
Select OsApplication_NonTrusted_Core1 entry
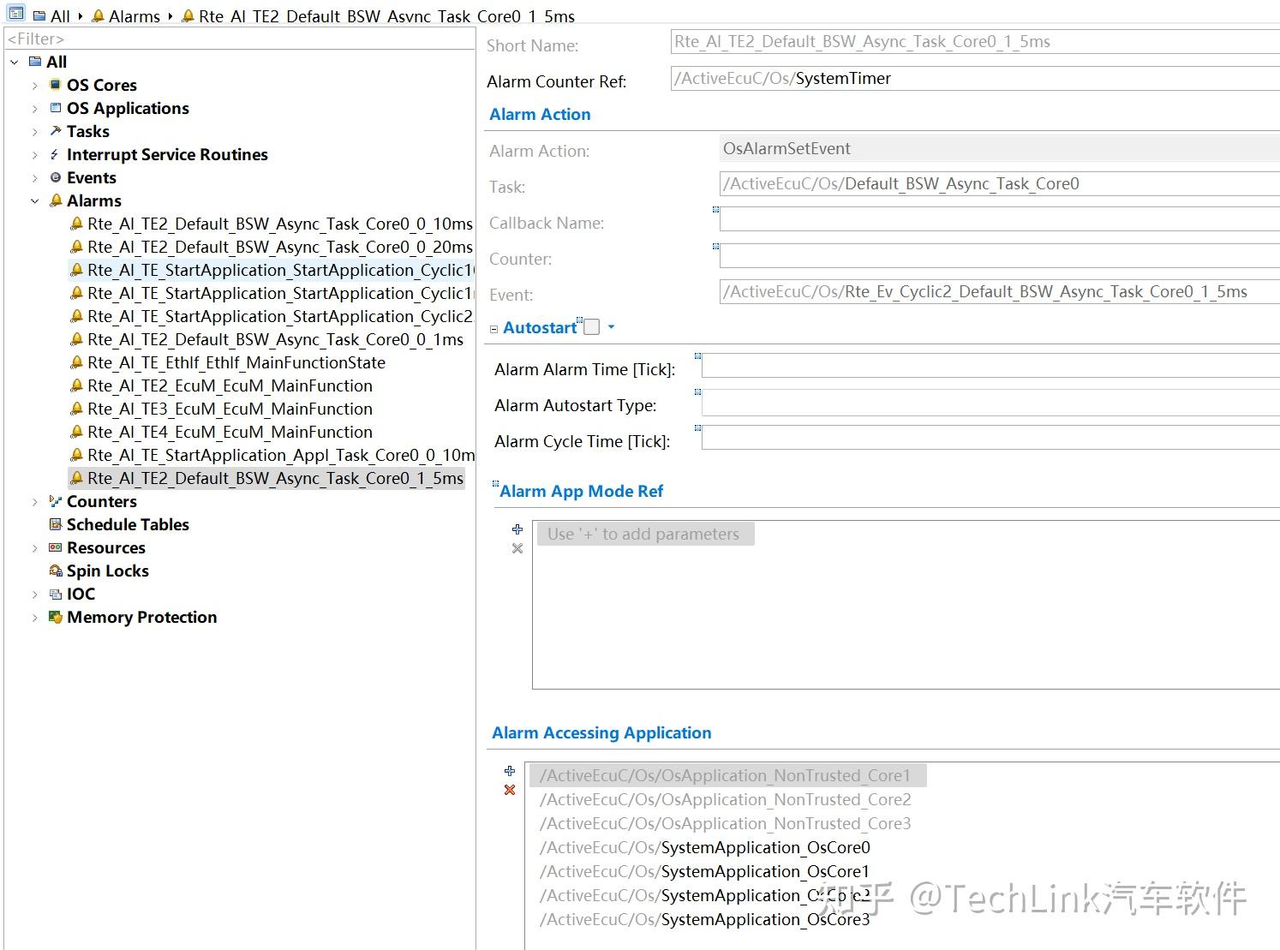pos(727,775)
